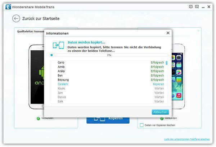216x147 pixels.
Task: Click the copy progress bar
Action: (x=109, y=55)
